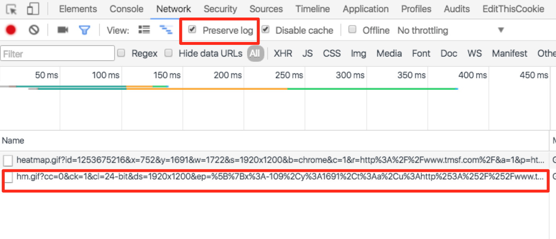
Task: Uncheck the Preserve log checkbox
Action: coord(192,29)
